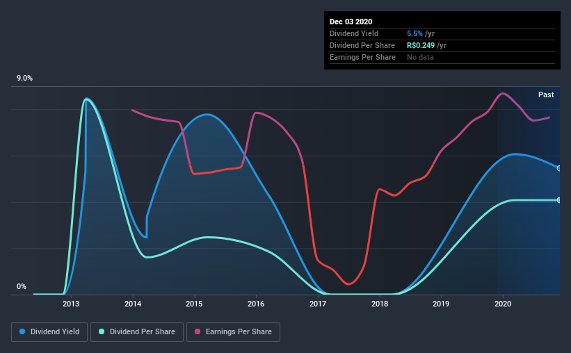The image size is (571, 353).
Task: Click the 2014 x-axis label
Action: [133, 304]
